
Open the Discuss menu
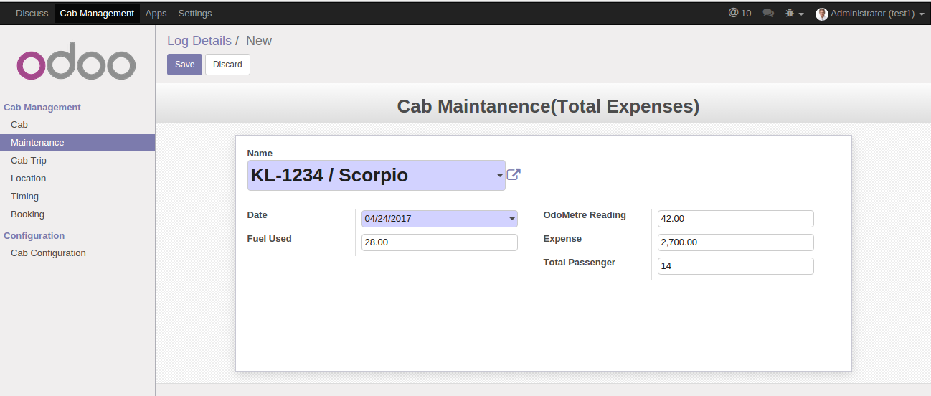(x=32, y=14)
